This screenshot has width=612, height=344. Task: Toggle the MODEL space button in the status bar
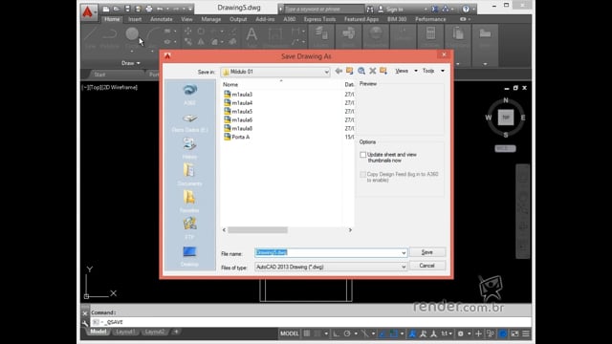click(x=289, y=333)
